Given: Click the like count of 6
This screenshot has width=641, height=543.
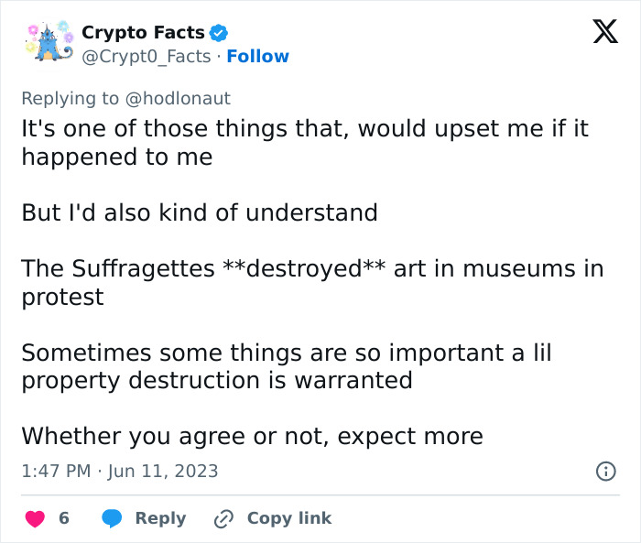Looking at the screenshot, I should pos(64,518).
